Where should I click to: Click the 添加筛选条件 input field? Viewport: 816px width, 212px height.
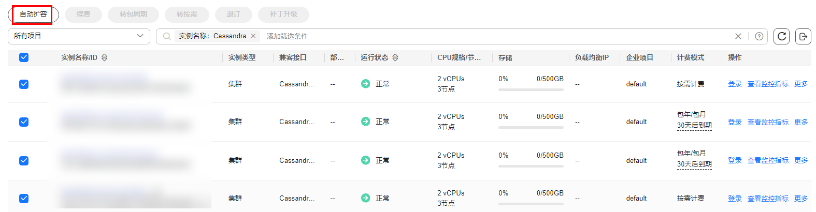497,36
